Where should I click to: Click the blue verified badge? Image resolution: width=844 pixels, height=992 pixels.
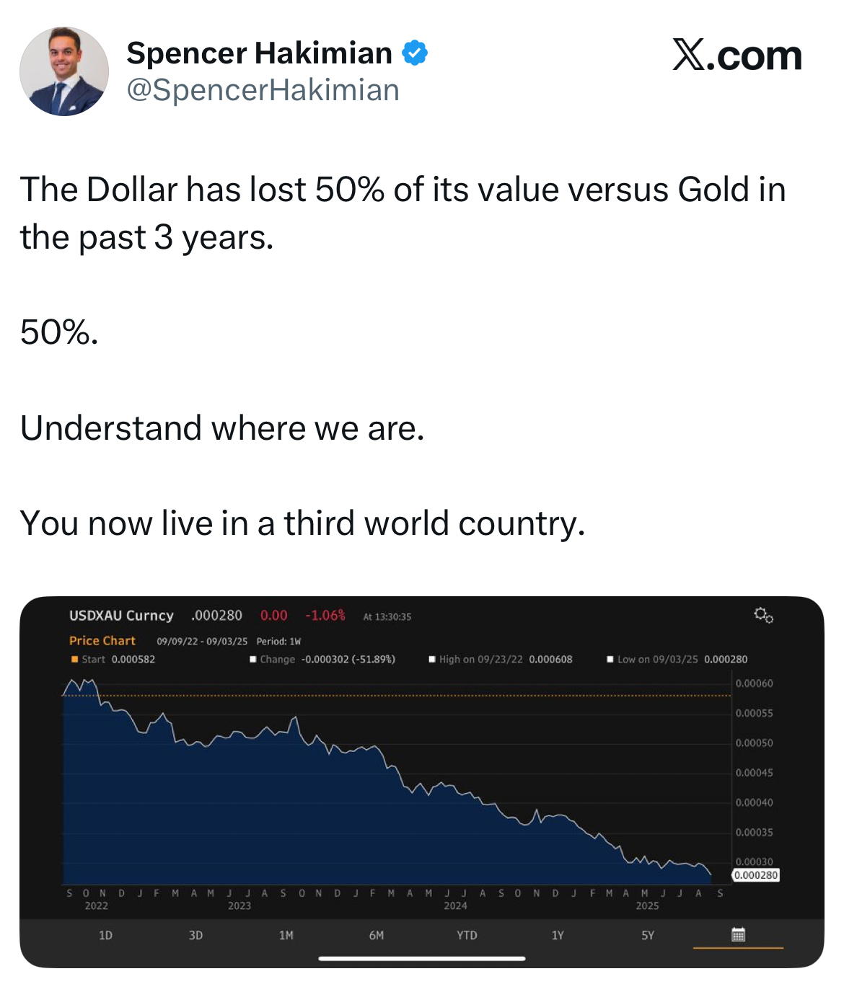(415, 53)
